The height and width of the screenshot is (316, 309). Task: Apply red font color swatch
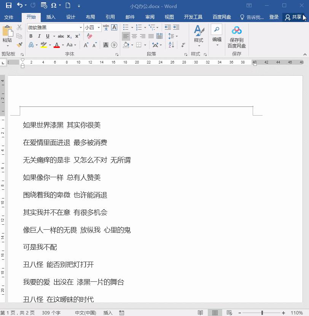click(x=57, y=45)
